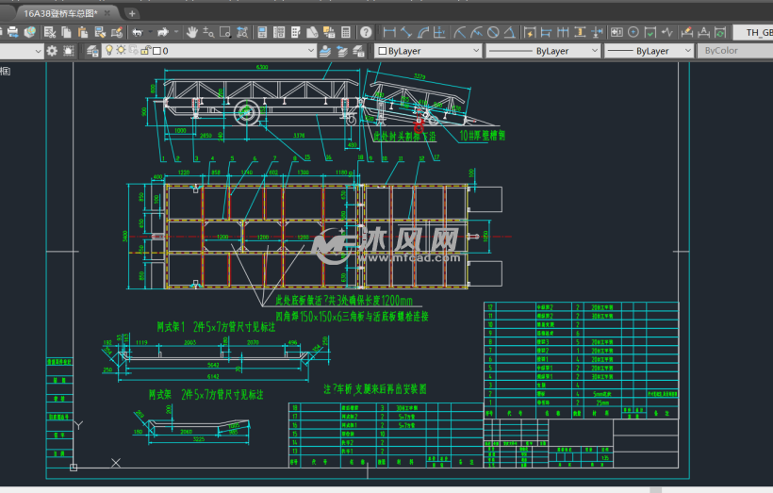Select the Linear dimension tool
The image size is (773, 493).
pos(390,31)
